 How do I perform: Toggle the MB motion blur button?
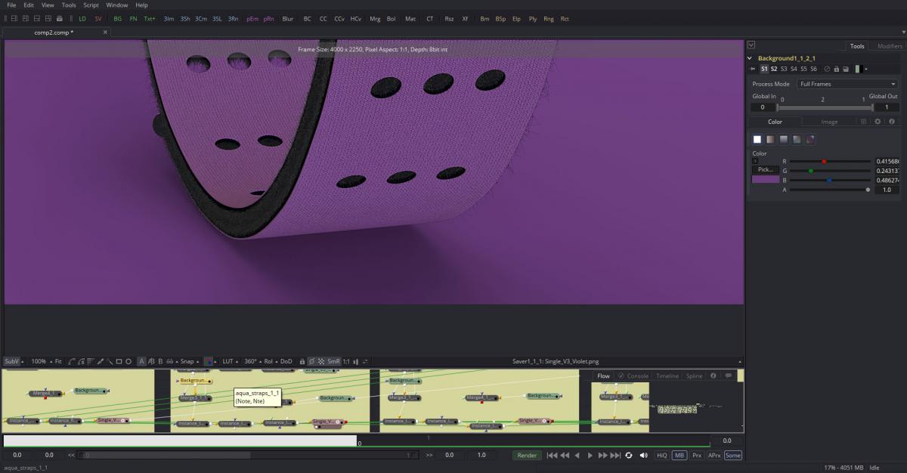tap(679, 456)
